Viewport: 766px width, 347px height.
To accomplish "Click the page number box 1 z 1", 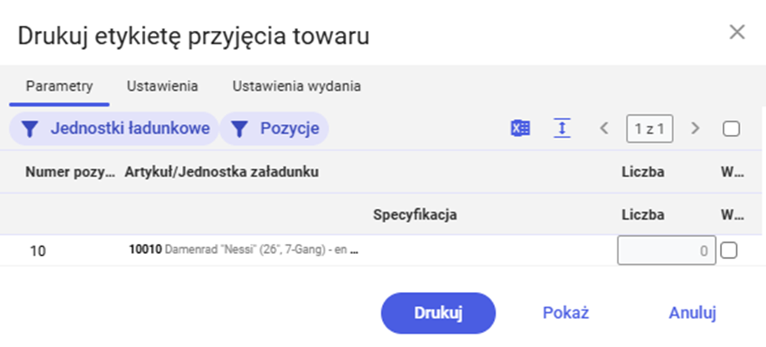I will coord(649,129).
